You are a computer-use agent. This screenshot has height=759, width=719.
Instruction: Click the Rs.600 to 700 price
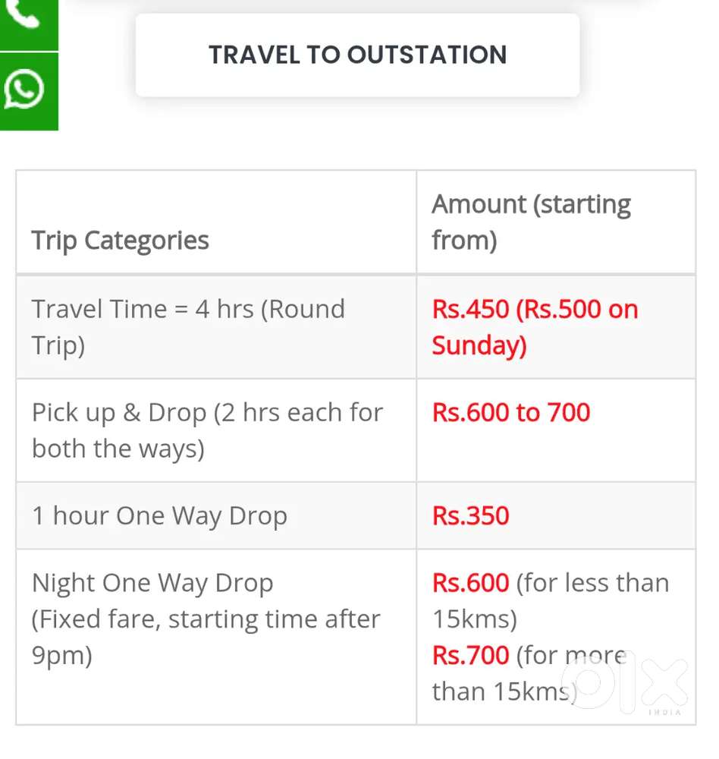click(510, 413)
